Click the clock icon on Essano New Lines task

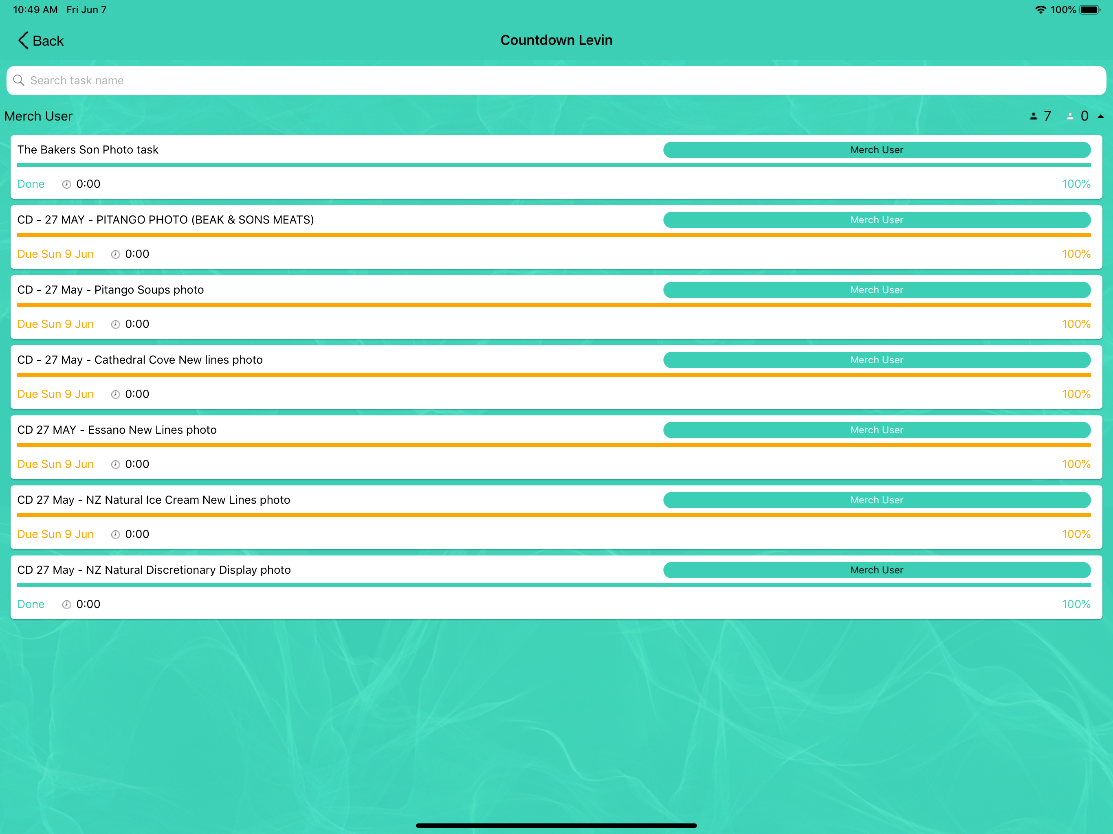(115, 464)
